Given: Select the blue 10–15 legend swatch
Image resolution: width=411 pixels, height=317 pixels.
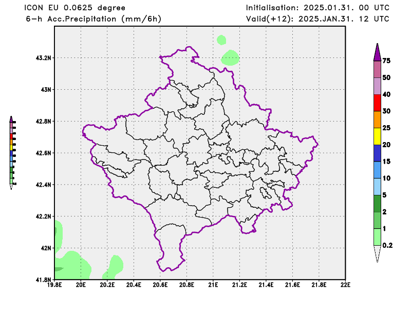Looking at the screenshot, I should 377,170.
